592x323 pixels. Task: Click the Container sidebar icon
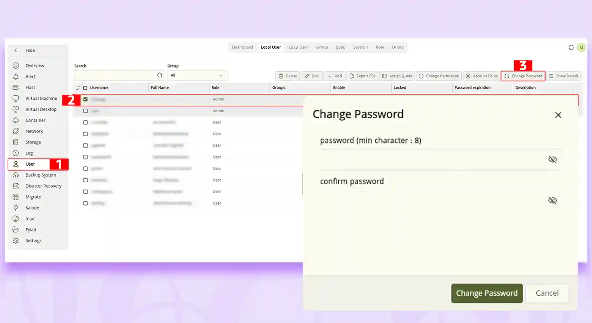(x=16, y=120)
